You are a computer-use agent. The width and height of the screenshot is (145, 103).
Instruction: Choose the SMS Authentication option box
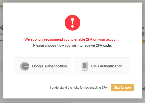click(x=102, y=66)
